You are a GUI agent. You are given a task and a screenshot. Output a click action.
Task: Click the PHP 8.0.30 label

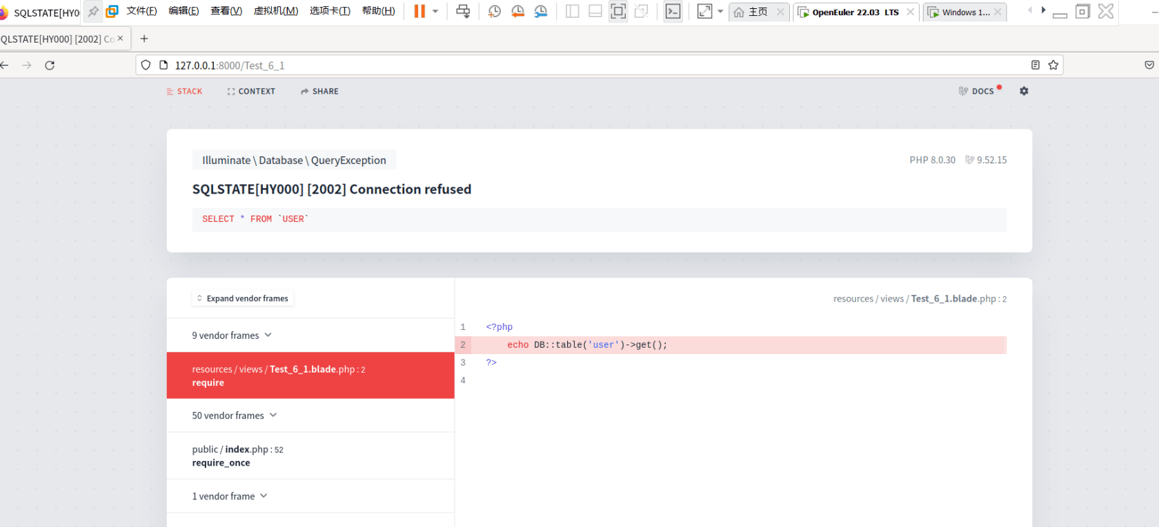[933, 160]
